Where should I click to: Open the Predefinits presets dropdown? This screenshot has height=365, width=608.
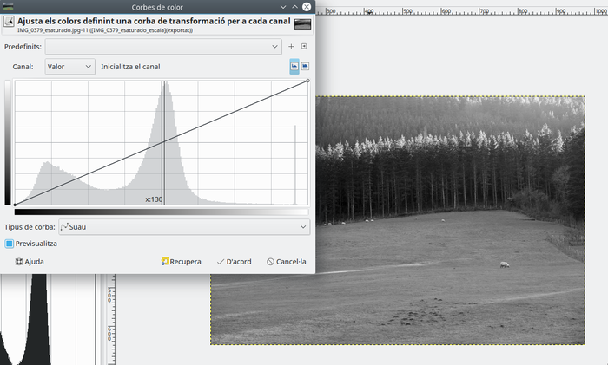pyautogui.click(x=163, y=47)
